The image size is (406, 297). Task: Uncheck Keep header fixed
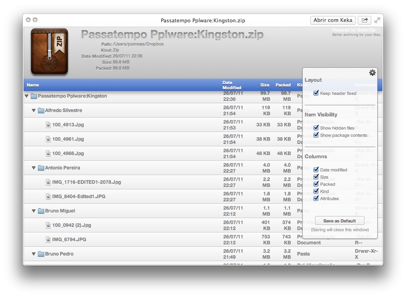(316, 93)
